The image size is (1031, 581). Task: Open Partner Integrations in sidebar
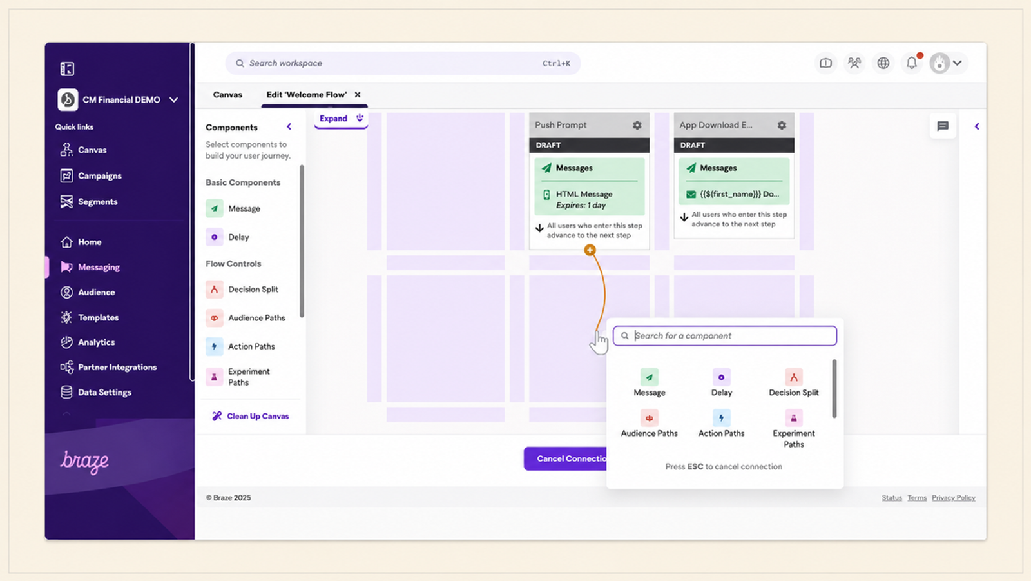point(108,367)
